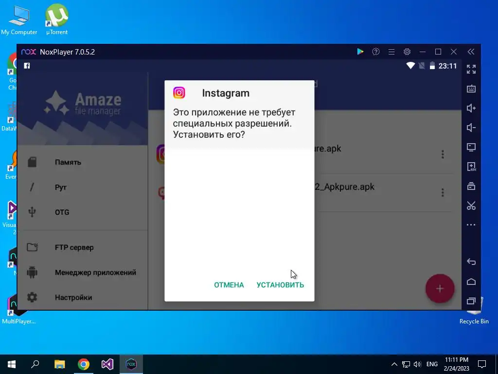Click the 2_Apkpure.apk file name

[x=345, y=187]
